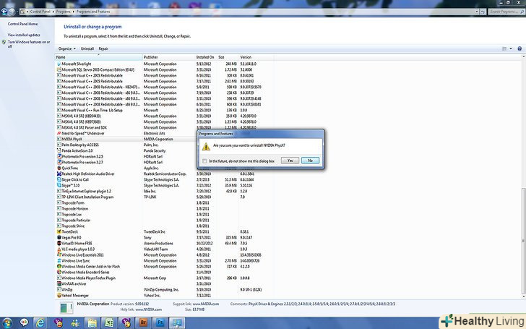Expand the view options dropdown arrow
Viewport: 526px width, 329px height.
click(x=512, y=48)
